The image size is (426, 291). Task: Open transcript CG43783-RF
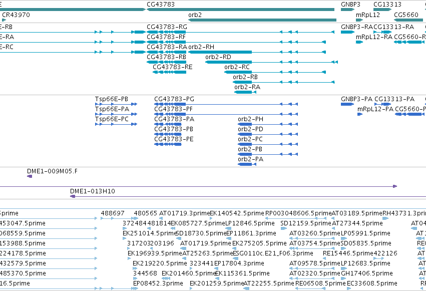166,37
